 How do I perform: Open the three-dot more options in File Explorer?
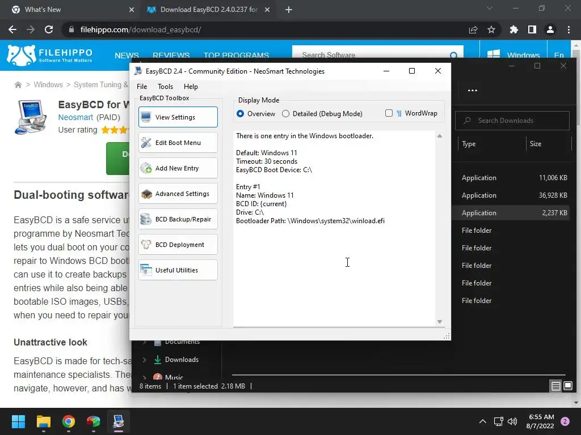click(473, 90)
